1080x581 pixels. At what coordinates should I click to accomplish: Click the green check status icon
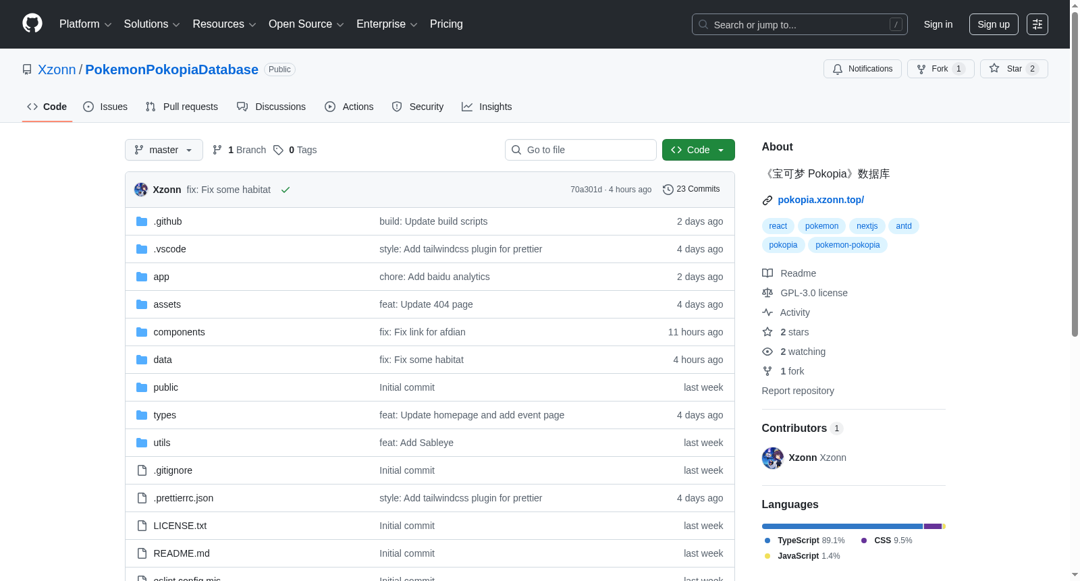pyautogui.click(x=286, y=190)
